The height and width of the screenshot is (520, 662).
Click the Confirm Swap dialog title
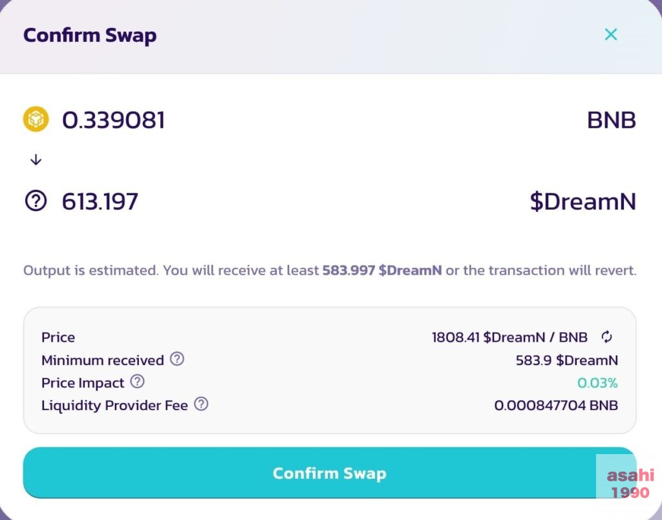click(90, 36)
